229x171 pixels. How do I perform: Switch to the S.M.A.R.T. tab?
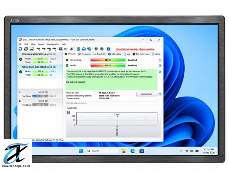click(x=100, y=54)
